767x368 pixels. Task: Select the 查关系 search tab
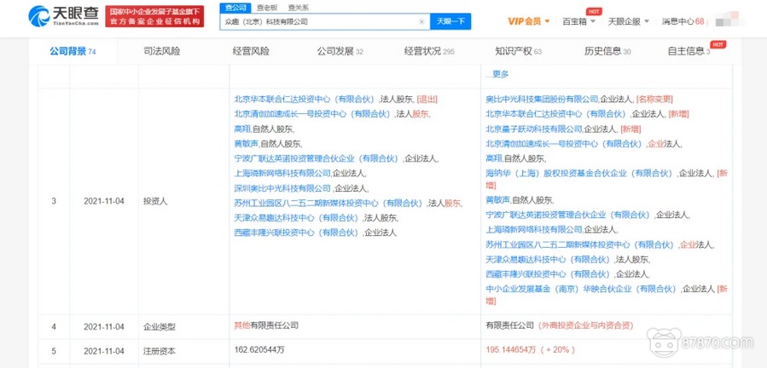click(x=298, y=7)
